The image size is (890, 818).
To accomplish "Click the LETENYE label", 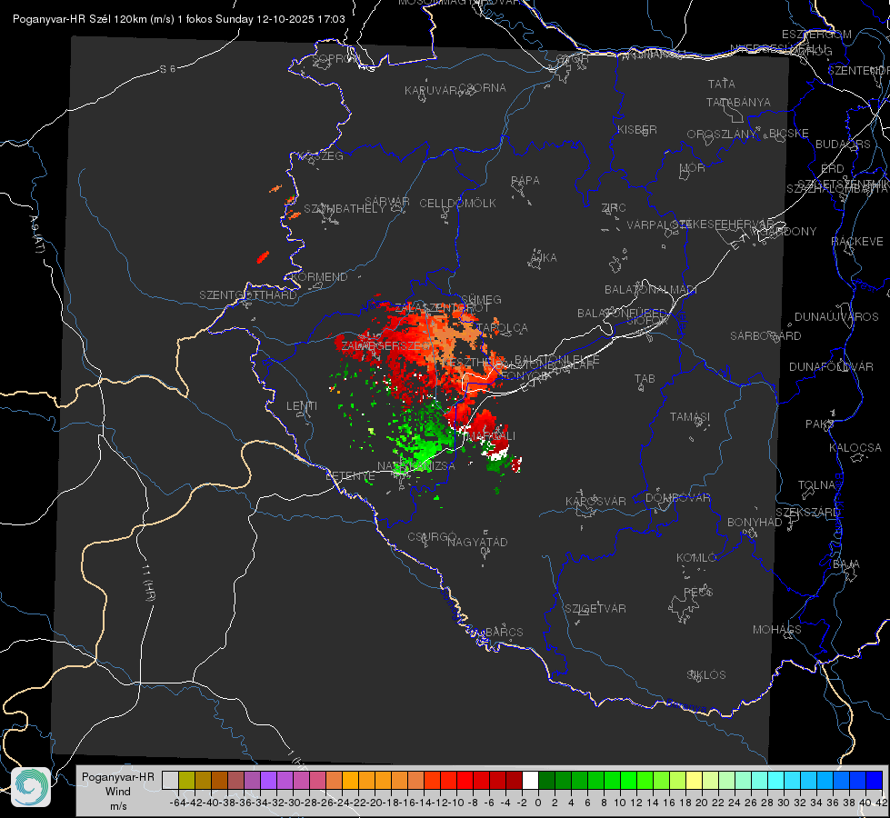I will coord(350,476).
